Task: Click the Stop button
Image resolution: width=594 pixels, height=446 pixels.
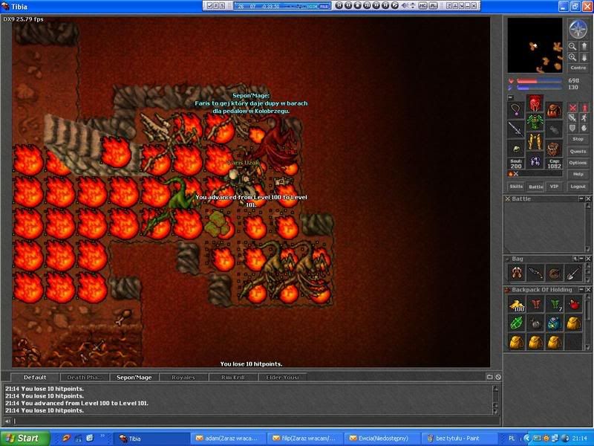Action: coord(578,139)
